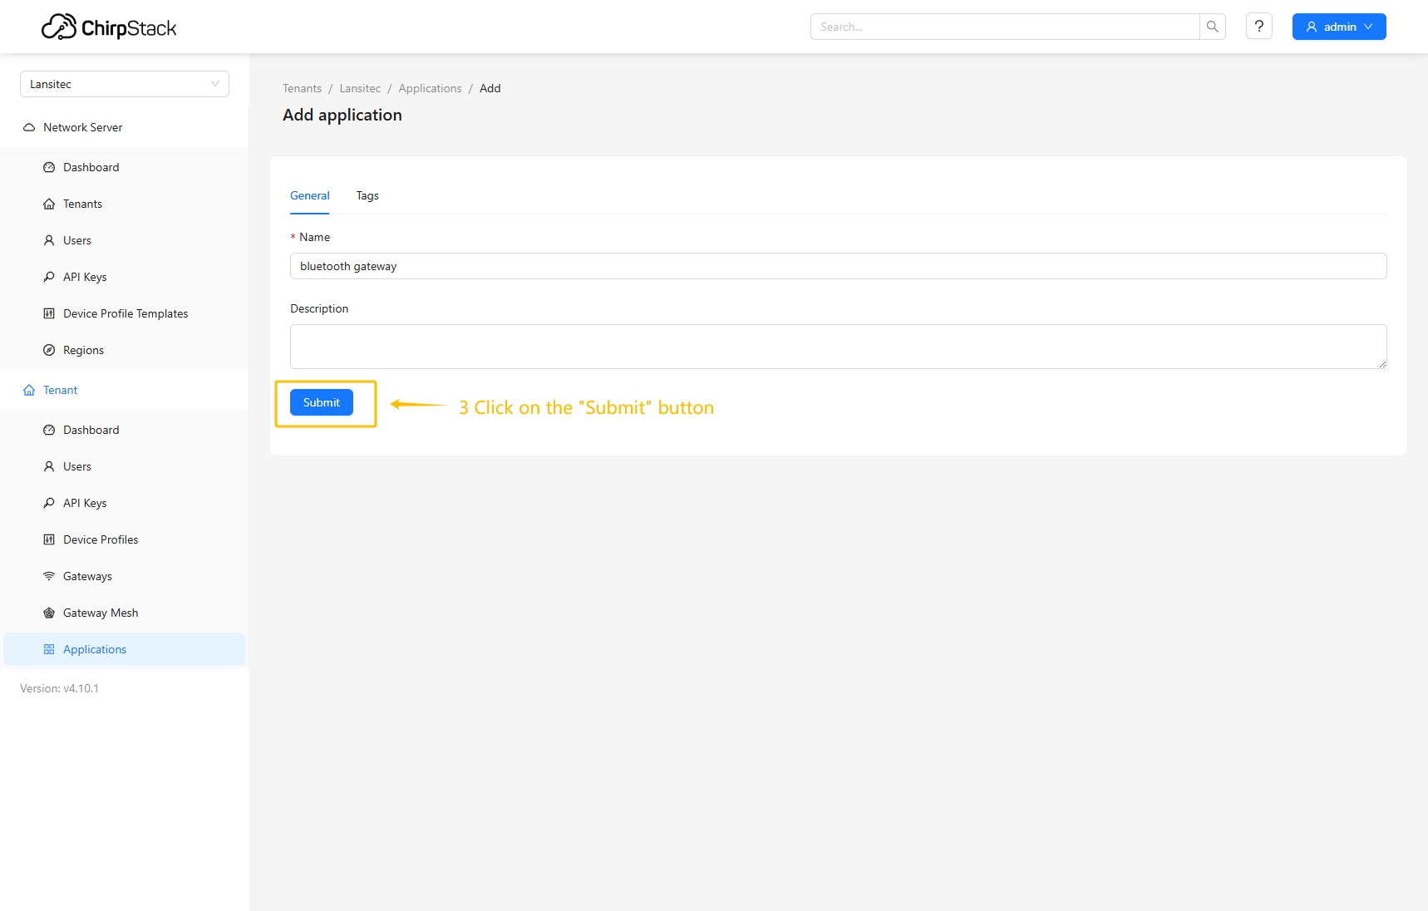Open the help question mark icon
Viewport: 1428px width, 911px height.
click(1258, 27)
